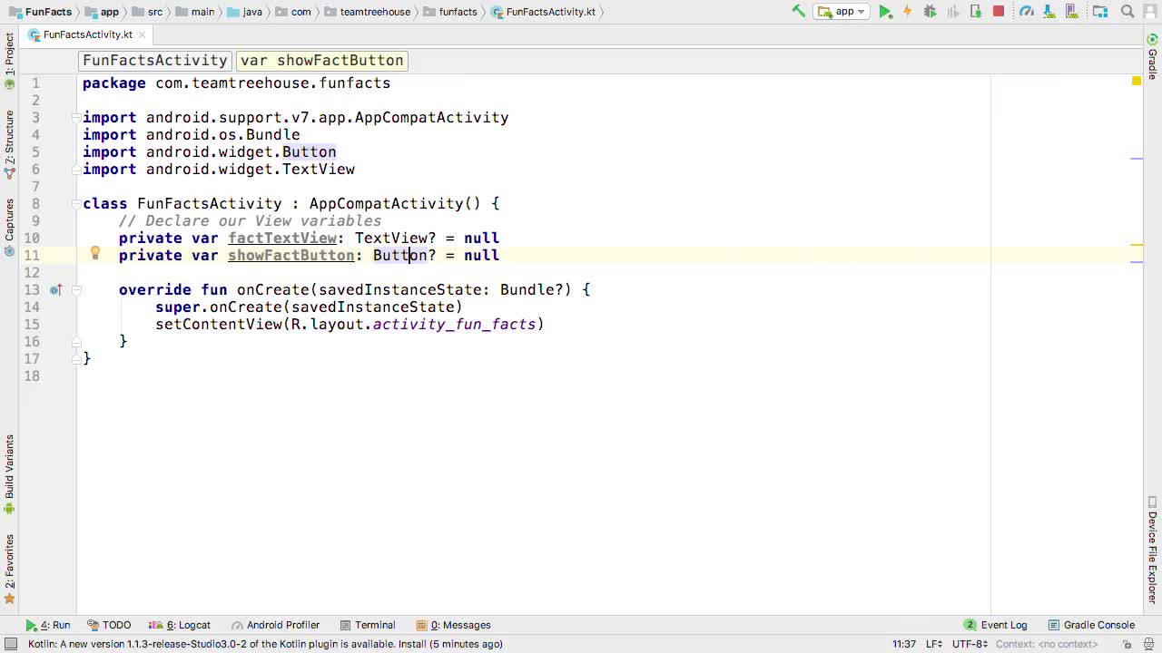
Task: Toggle the Logcat tool window
Action: click(188, 625)
